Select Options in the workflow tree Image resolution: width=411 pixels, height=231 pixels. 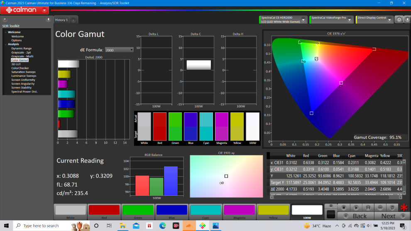click(17, 40)
